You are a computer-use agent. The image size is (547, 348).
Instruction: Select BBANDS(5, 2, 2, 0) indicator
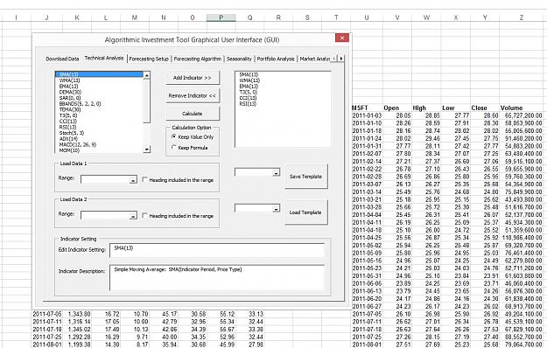coord(99,103)
